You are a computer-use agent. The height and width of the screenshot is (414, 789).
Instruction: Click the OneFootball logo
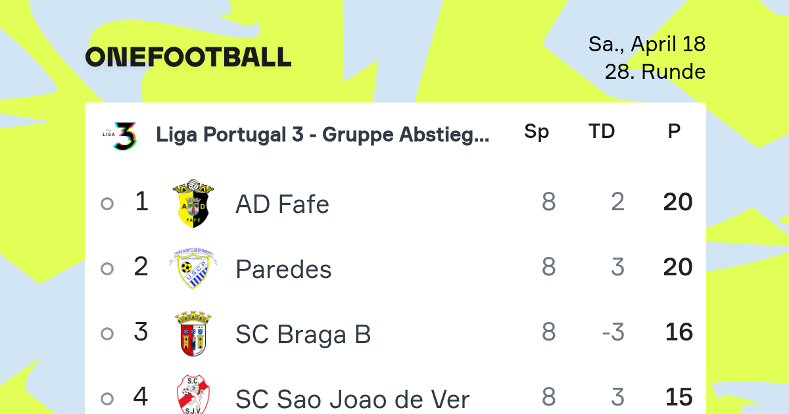[188, 57]
